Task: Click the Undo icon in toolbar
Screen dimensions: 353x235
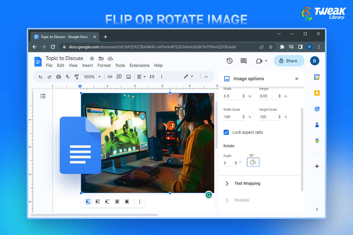Action: coord(40,77)
